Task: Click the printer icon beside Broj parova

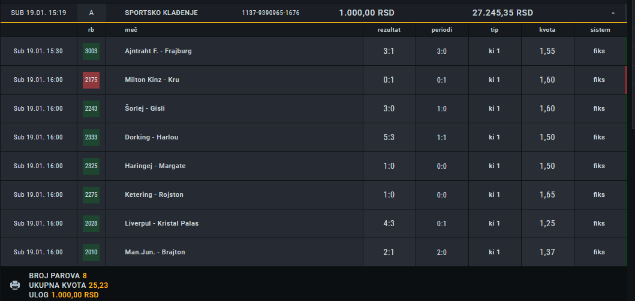Action: tap(15, 285)
